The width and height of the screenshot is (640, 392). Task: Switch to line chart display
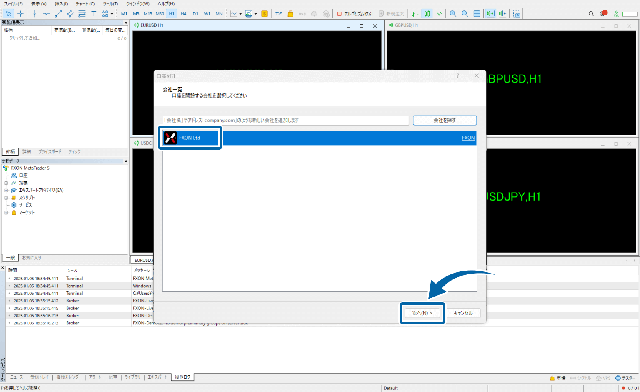[439, 14]
